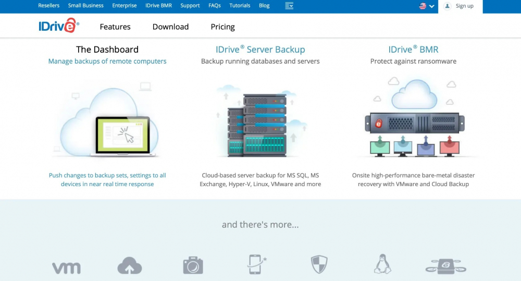Click the IDrive logo
Image resolution: width=521 pixels, height=281 pixels.
coord(59,26)
